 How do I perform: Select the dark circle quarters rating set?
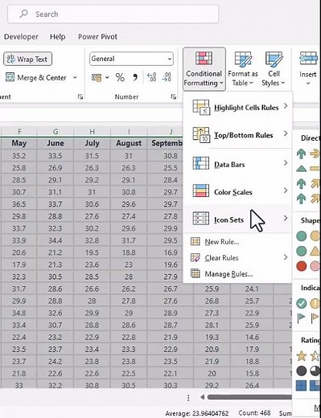coord(302,371)
